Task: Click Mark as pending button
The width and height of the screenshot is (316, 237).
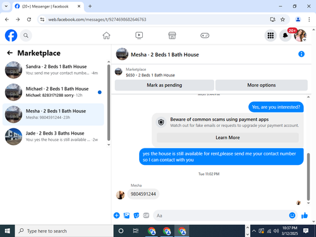Action: [x=164, y=85]
